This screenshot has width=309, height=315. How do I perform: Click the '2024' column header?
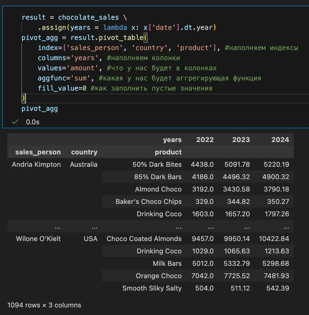[280, 139]
